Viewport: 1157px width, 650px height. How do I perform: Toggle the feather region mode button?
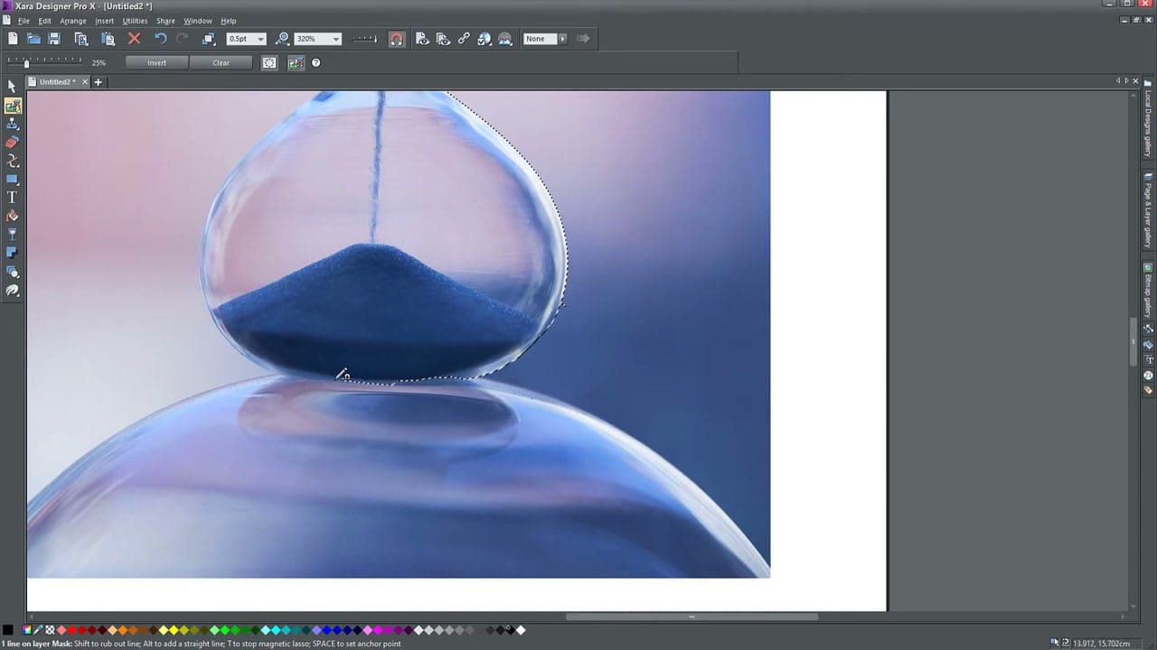pyautogui.click(x=268, y=62)
